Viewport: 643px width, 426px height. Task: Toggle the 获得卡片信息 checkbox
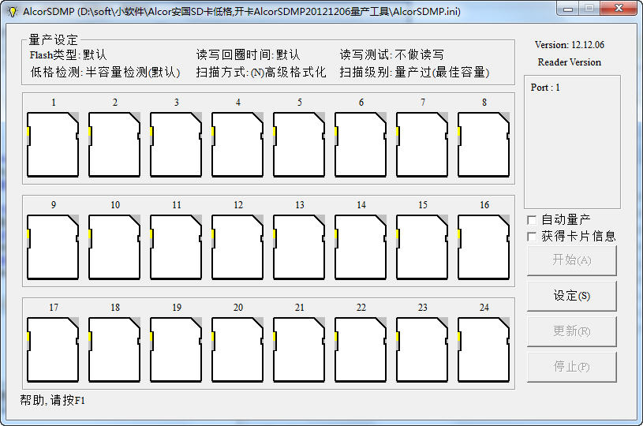point(531,236)
